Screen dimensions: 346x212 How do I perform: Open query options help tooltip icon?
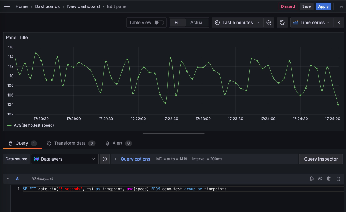point(104,159)
